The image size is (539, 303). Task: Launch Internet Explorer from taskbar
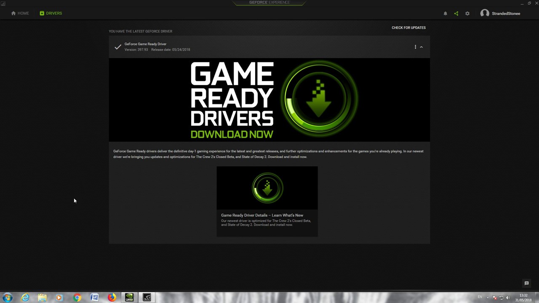click(25, 298)
